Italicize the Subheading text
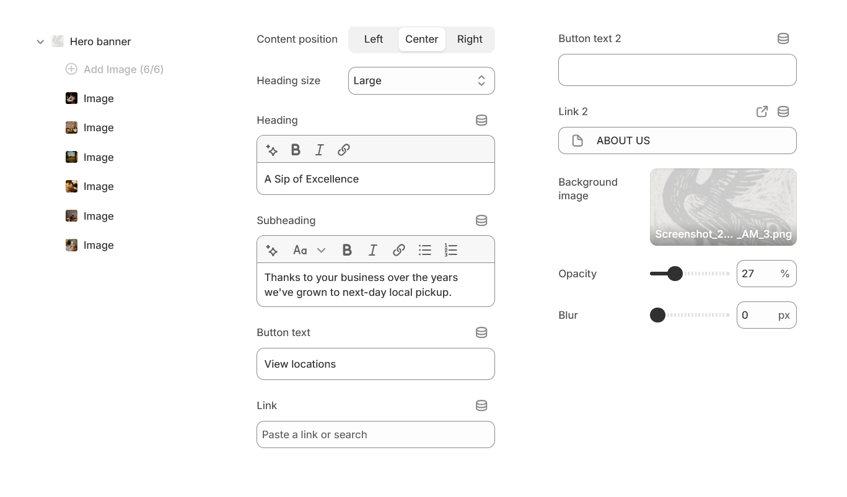 (x=372, y=249)
